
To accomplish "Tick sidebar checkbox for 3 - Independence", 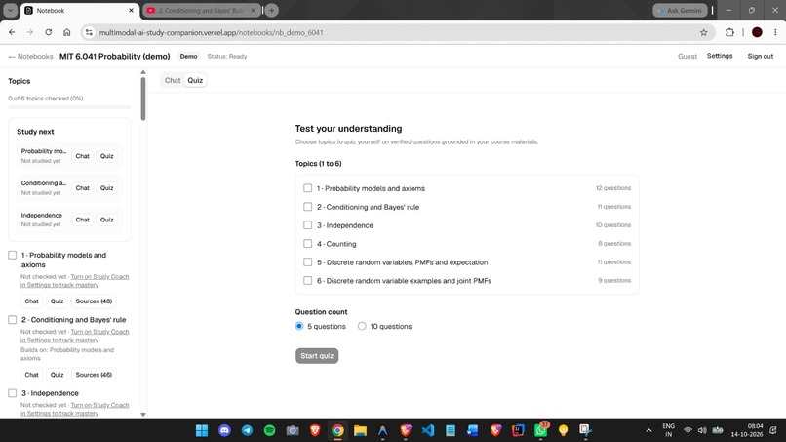I will (x=13, y=393).
